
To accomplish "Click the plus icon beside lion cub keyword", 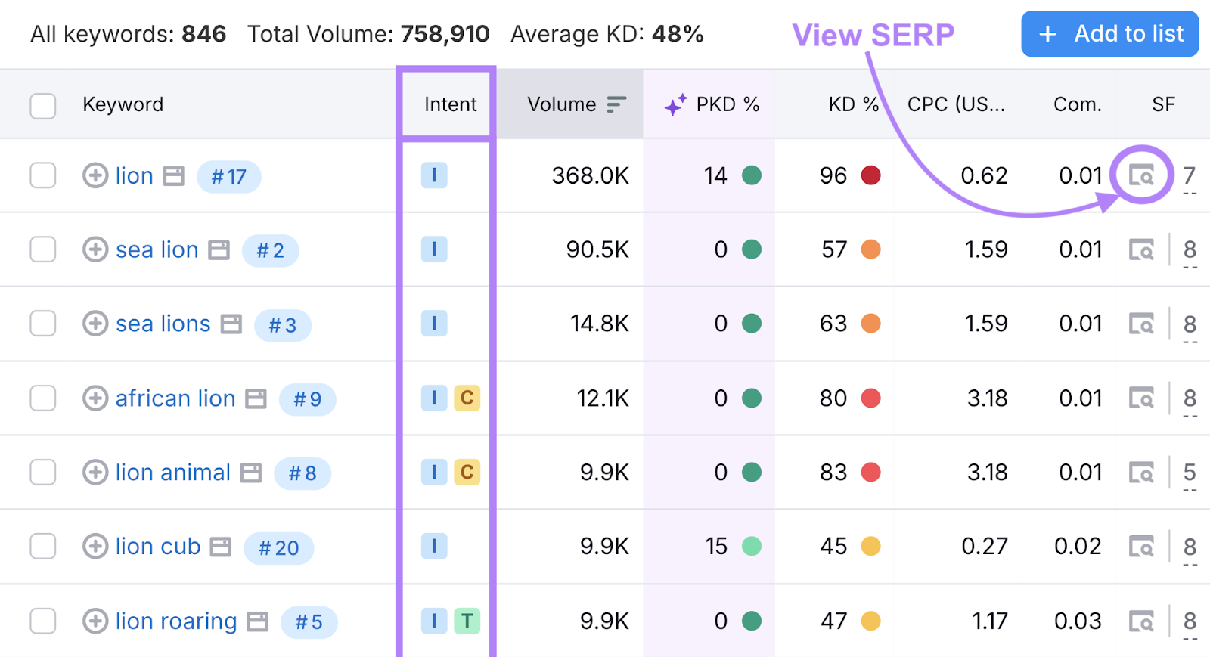I will [x=95, y=546].
